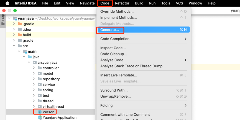
Task: Open the Tools menu
Action: [x=166, y=3]
